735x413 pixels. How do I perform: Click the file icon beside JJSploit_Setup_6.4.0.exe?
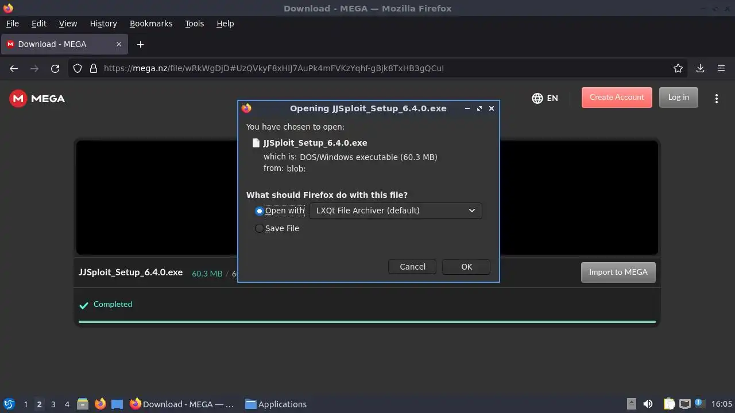(256, 143)
